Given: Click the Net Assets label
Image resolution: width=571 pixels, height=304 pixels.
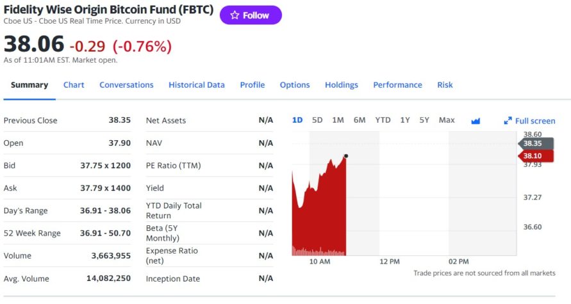Looking at the screenshot, I should tap(166, 120).
